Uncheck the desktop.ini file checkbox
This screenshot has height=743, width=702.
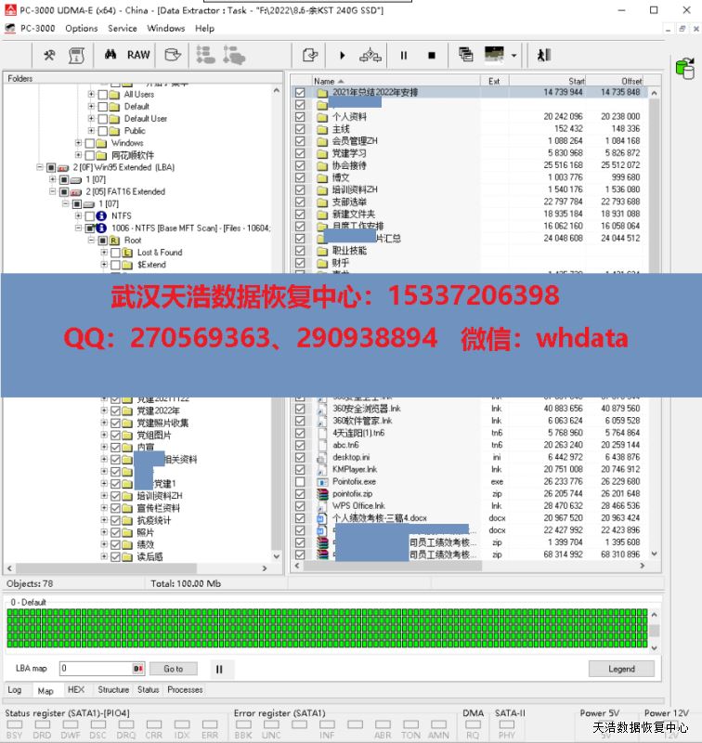pos(300,457)
